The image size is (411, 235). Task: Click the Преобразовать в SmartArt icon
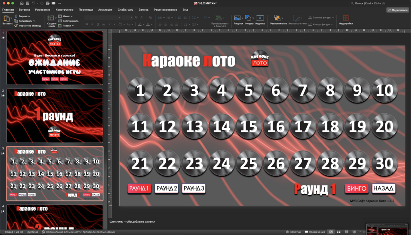coord(218,18)
